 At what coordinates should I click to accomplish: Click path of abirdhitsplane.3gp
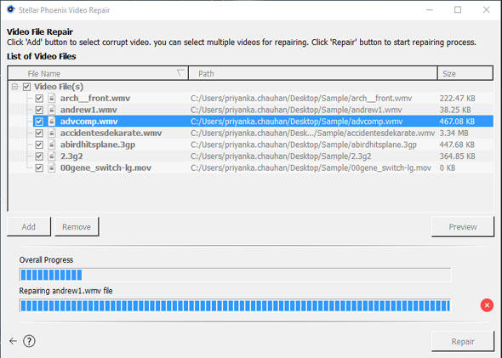coord(304,145)
